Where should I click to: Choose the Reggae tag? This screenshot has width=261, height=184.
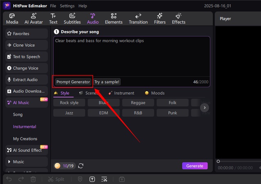pos(138,103)
